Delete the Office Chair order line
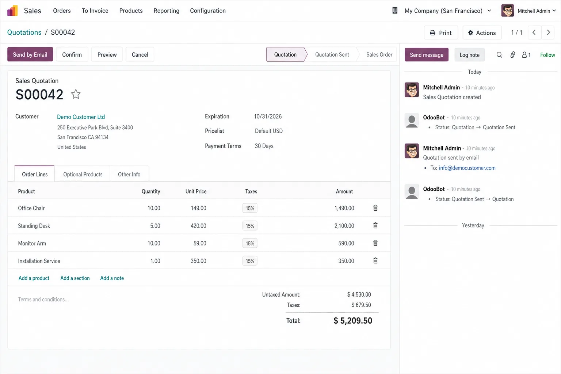This screenshot has height=374, width=561. coord(375,208)
